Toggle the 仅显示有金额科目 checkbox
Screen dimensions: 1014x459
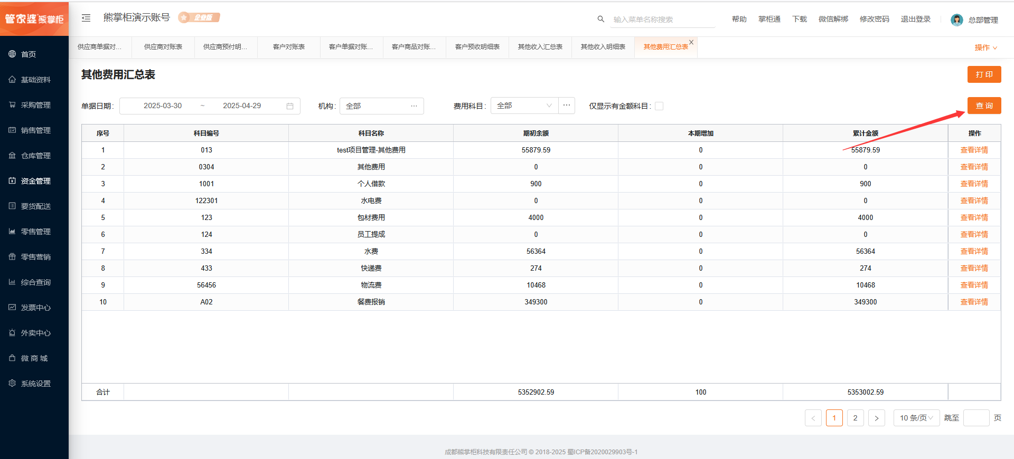[x=659, y=106]
